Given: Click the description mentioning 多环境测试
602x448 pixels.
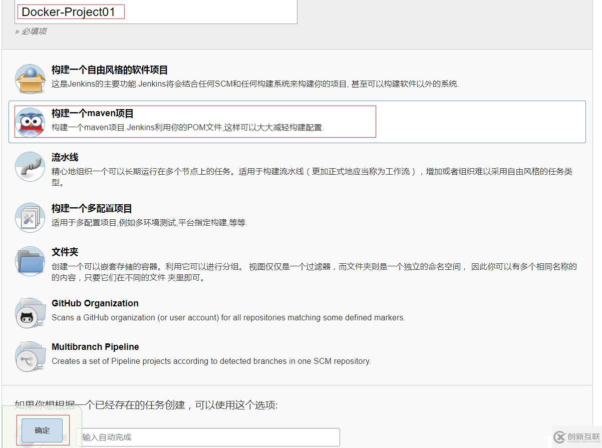Looking at the screenshot, I should (x=149, y=223).
